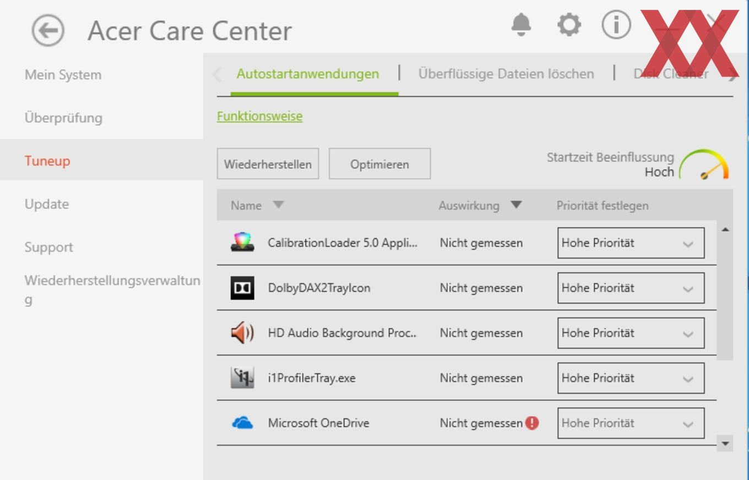Image resolution: width=749 pixels, height=480 pixels.
Task: Select CalibrationLoader 5.0 Appli... row text
Action: (x=343, y=242)
